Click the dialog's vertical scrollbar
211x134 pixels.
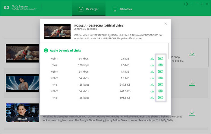(168, 51)
